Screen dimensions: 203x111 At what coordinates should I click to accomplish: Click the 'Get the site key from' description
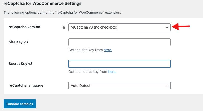point(86,50)
